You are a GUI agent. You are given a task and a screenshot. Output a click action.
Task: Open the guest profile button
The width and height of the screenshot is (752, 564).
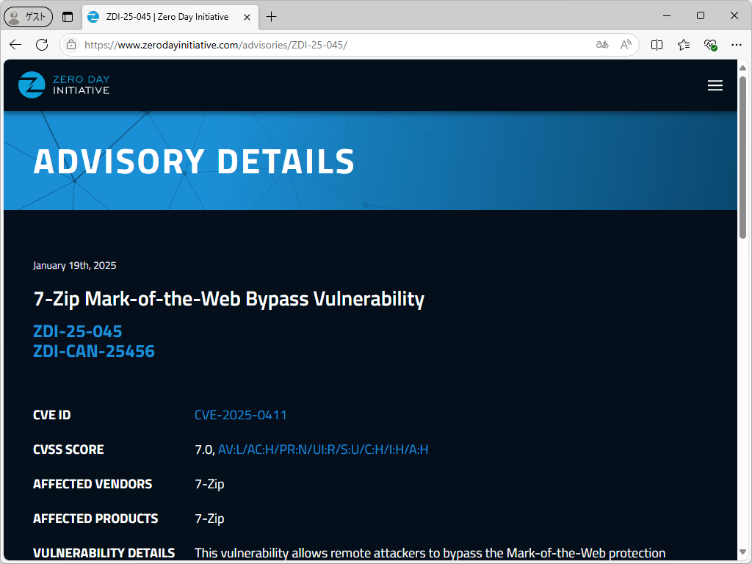28,17
